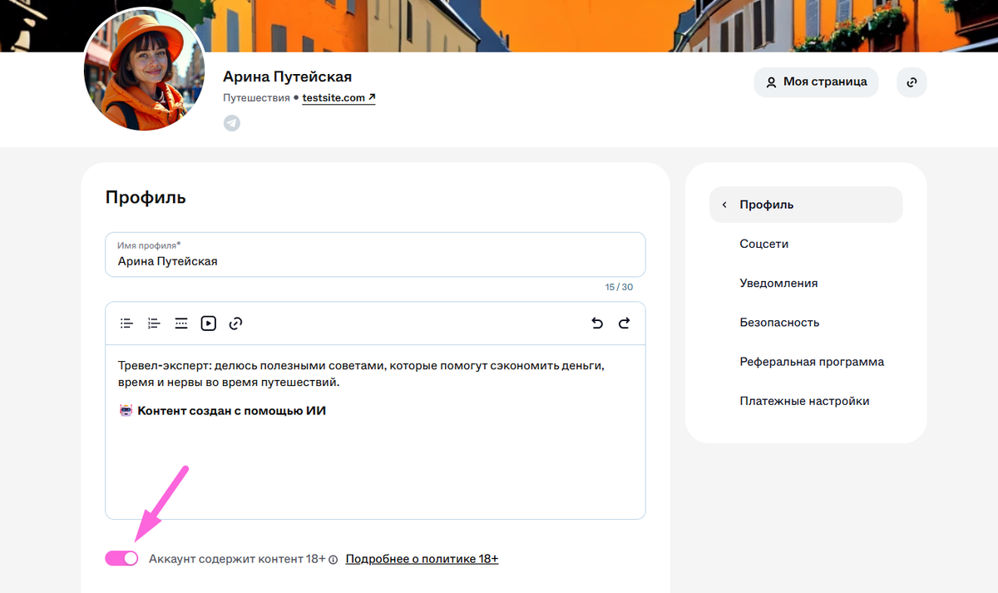Insert a numbered list in the editor
Viewport: 998px width, 593px height.
[154, 324]
